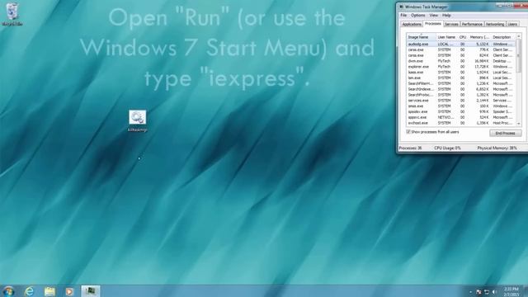
Task: Sort processes by CPU column header
Action: click(463, 37)
